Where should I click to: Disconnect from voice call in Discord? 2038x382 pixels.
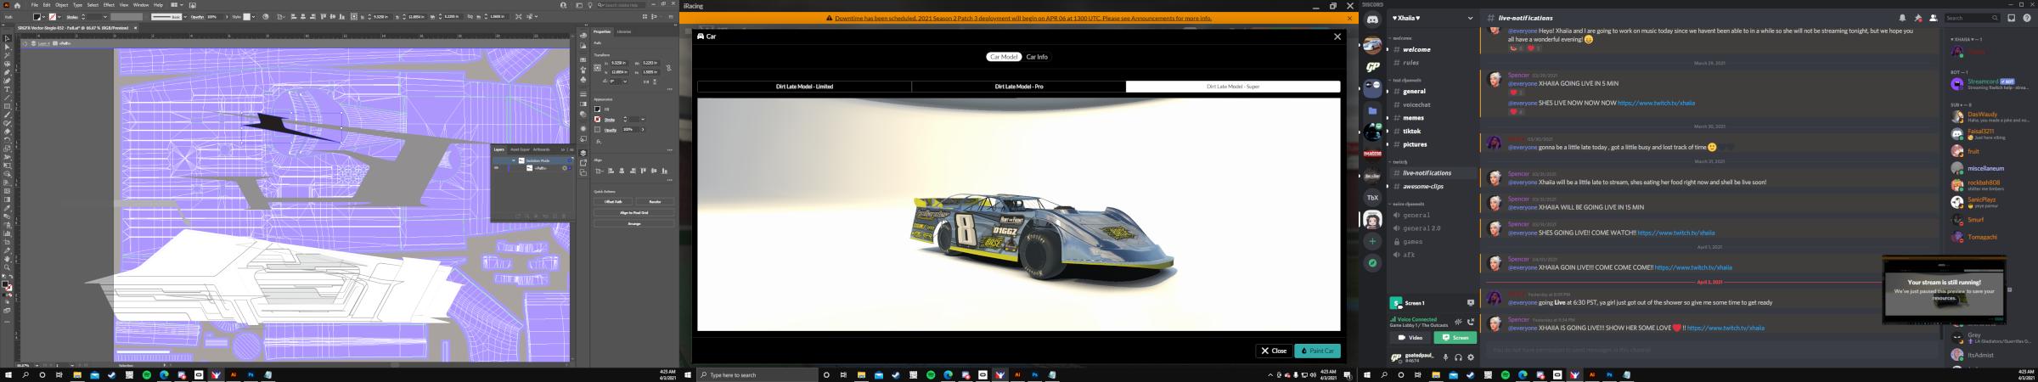pos(1471,323)
